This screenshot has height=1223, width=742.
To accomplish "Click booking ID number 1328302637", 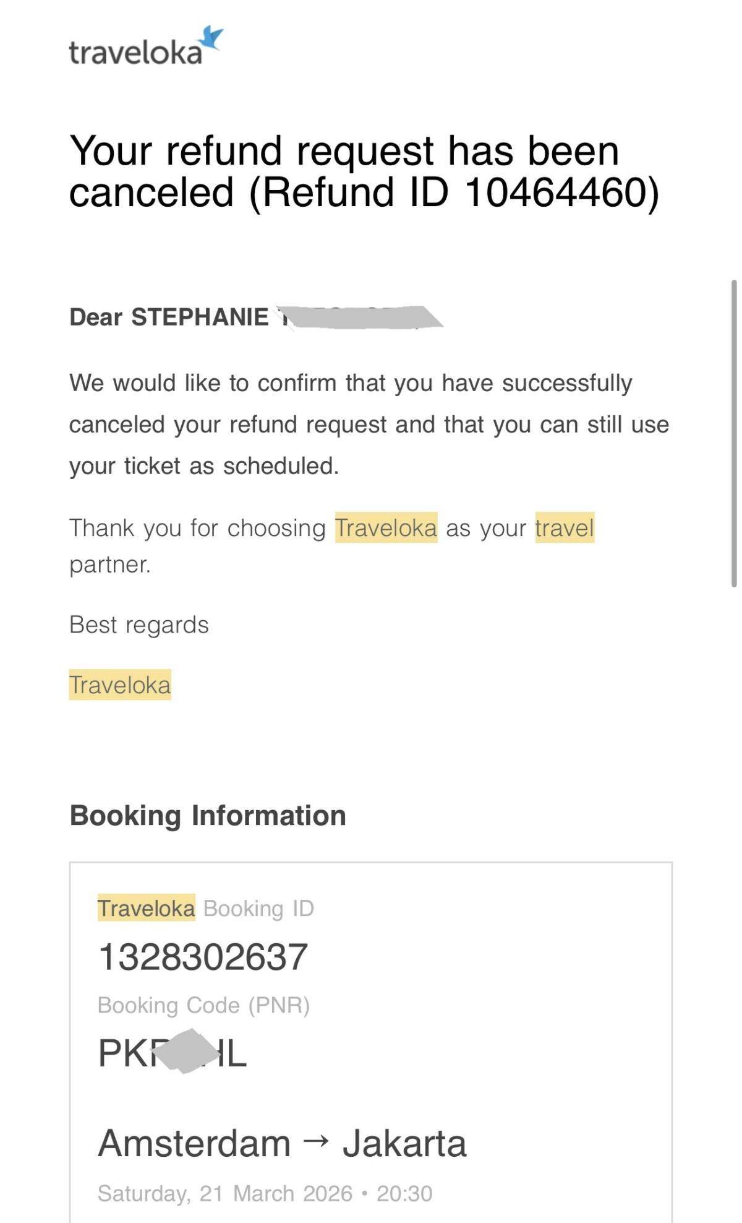I will tap(203, 957).
